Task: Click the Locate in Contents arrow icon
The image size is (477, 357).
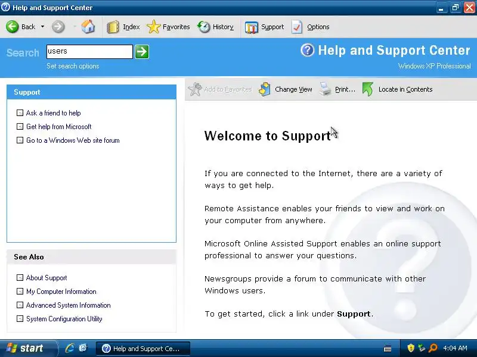Action: point(368,89)
